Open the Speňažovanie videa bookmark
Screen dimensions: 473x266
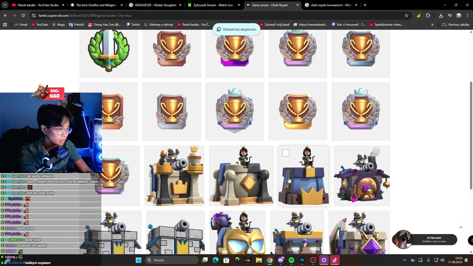click(385, 25)
